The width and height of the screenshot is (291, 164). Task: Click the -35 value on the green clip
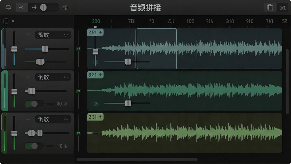pos(95,104)
